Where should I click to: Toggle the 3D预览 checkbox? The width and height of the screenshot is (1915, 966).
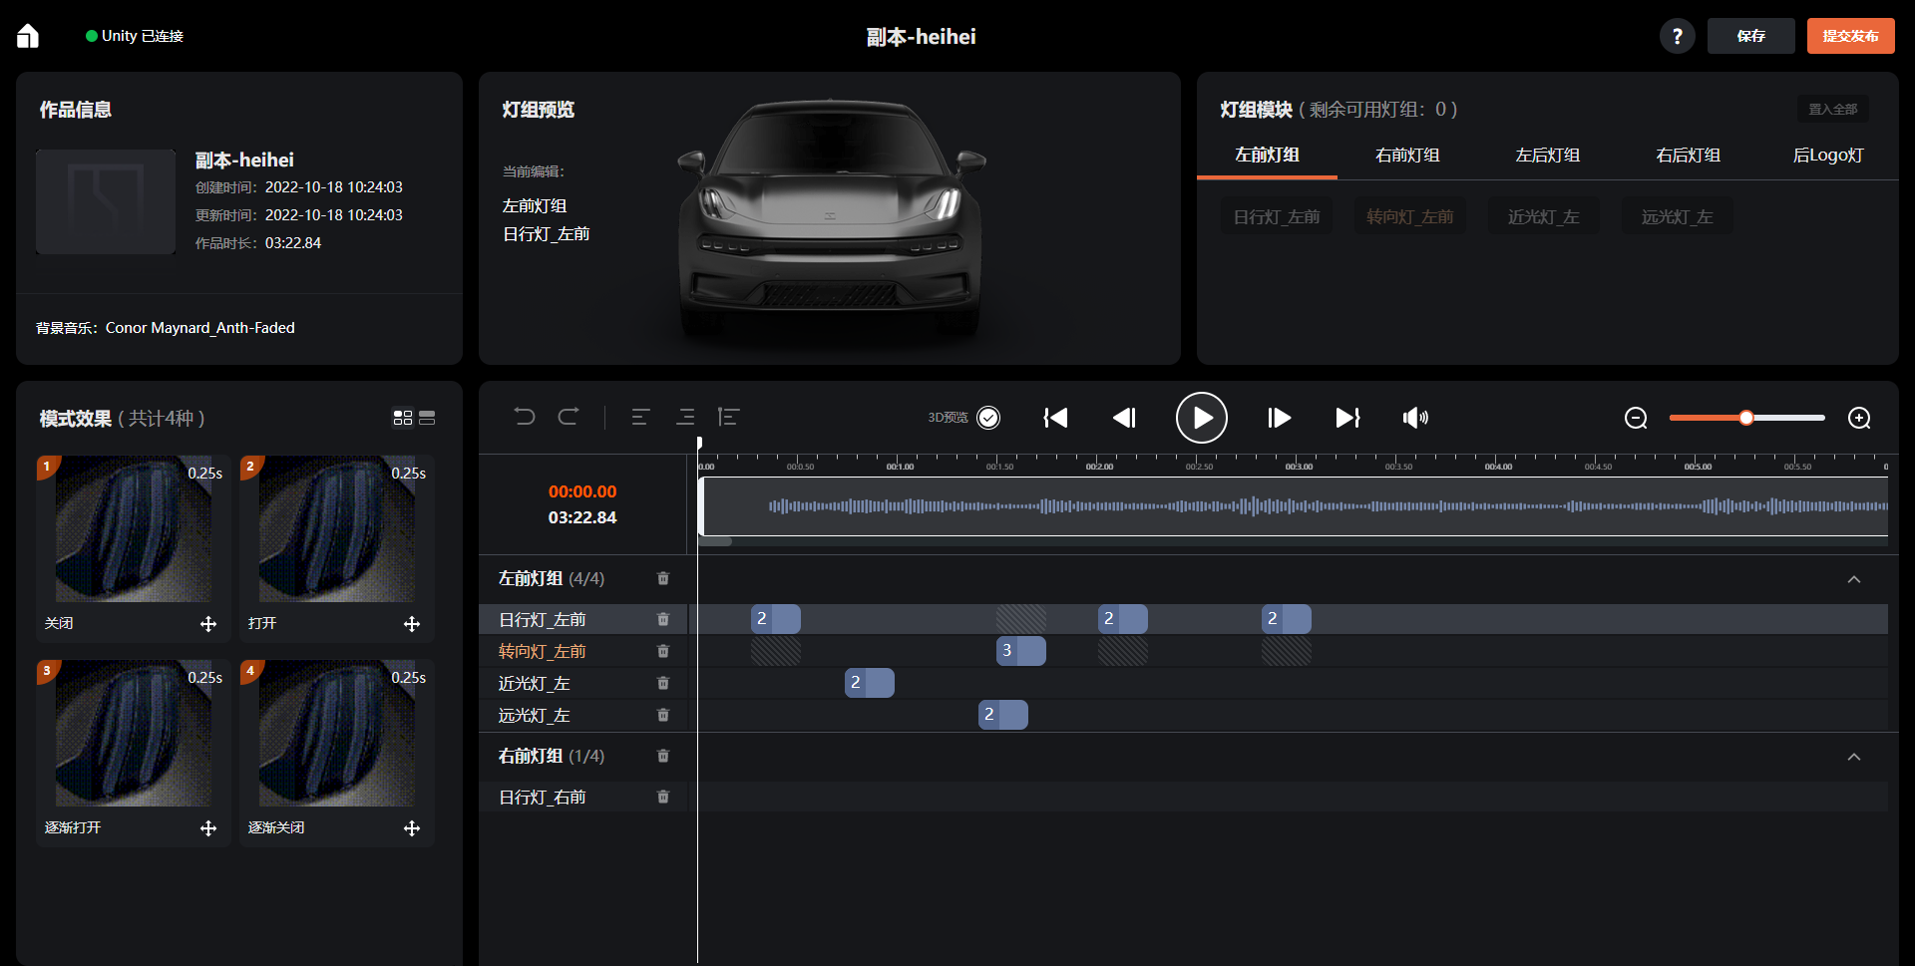click(x=988, y=418)
